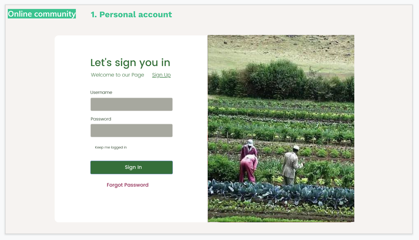Click the bending person in pink clothing

(x=248, y=169)
